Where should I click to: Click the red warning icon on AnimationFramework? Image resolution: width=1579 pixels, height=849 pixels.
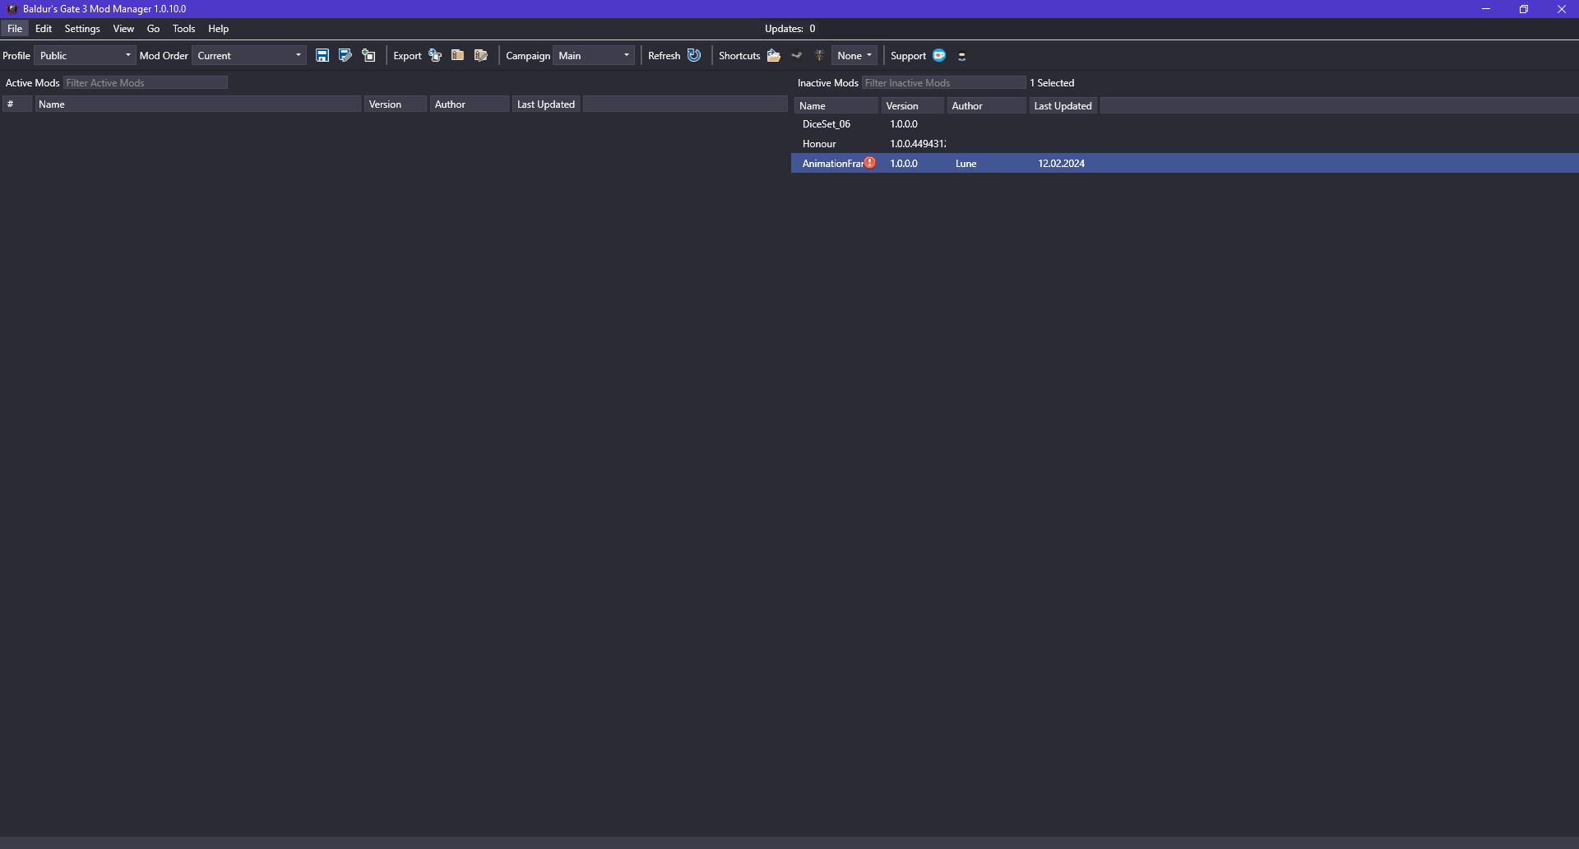[870, 163]
